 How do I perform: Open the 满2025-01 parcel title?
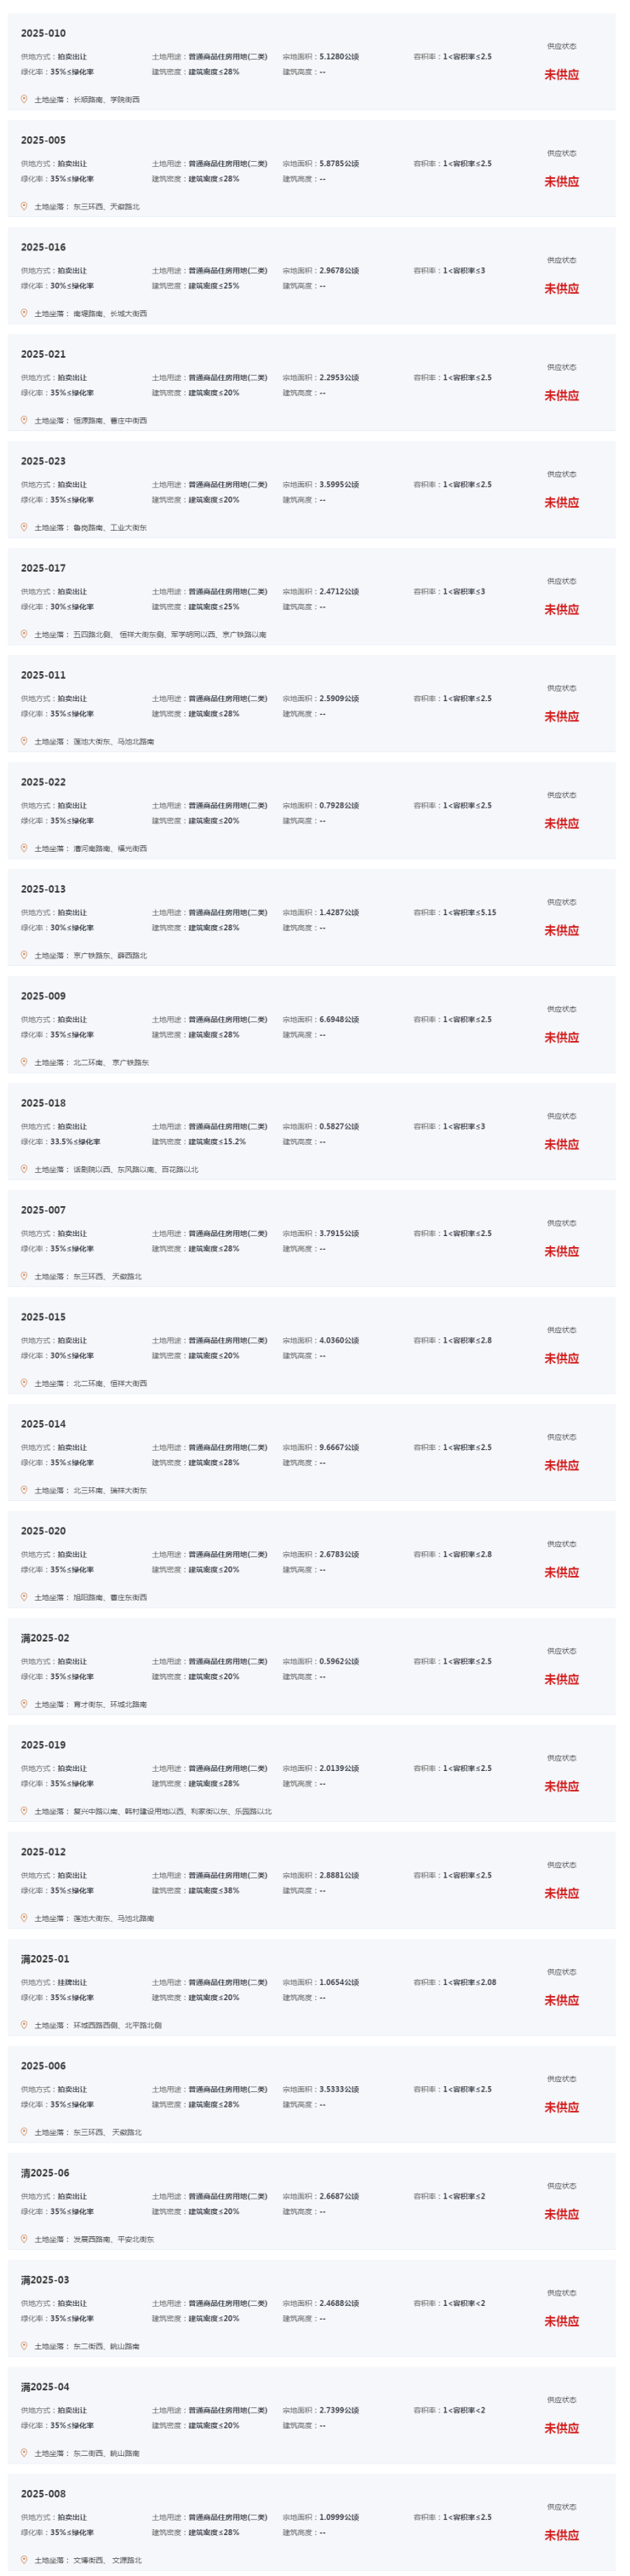pyautogui.click(x=45, y=1959)
